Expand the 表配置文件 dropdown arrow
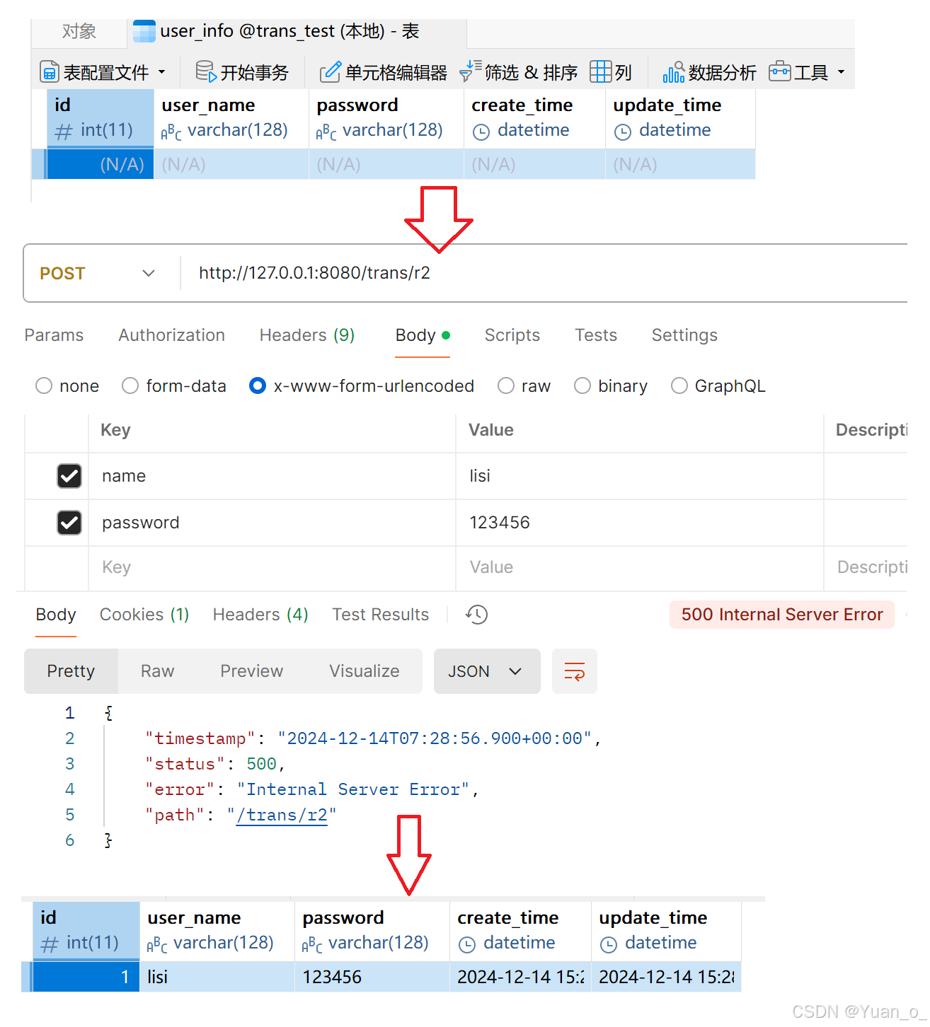 click(x=161, y=71)
